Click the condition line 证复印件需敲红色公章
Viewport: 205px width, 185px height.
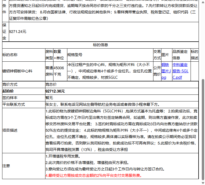29,18
